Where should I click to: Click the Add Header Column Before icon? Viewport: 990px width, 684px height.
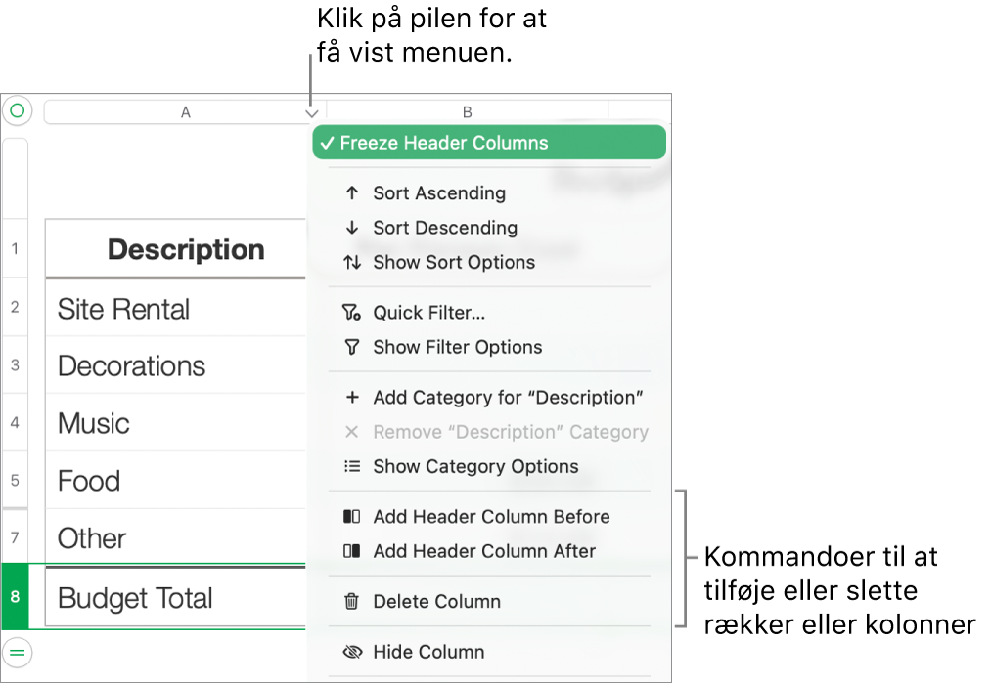tap(352, 517)
